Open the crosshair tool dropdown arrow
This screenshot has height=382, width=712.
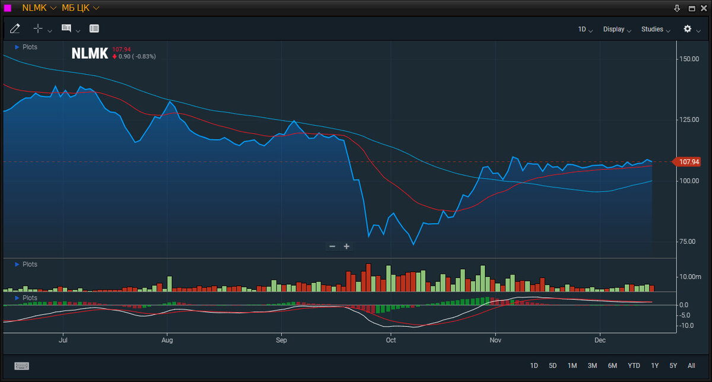[x=50, y=30]
